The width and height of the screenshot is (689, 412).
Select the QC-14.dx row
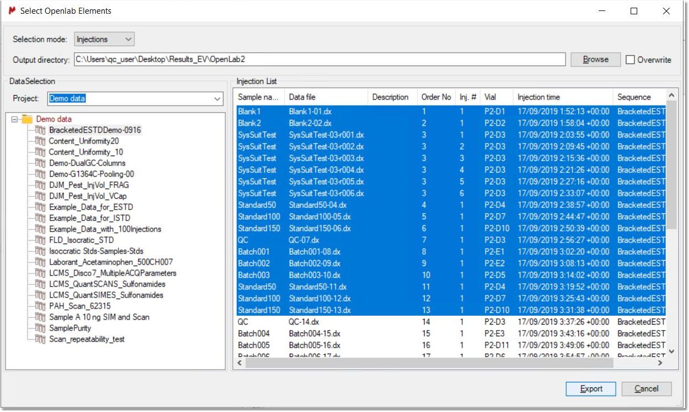coord(450,322)
